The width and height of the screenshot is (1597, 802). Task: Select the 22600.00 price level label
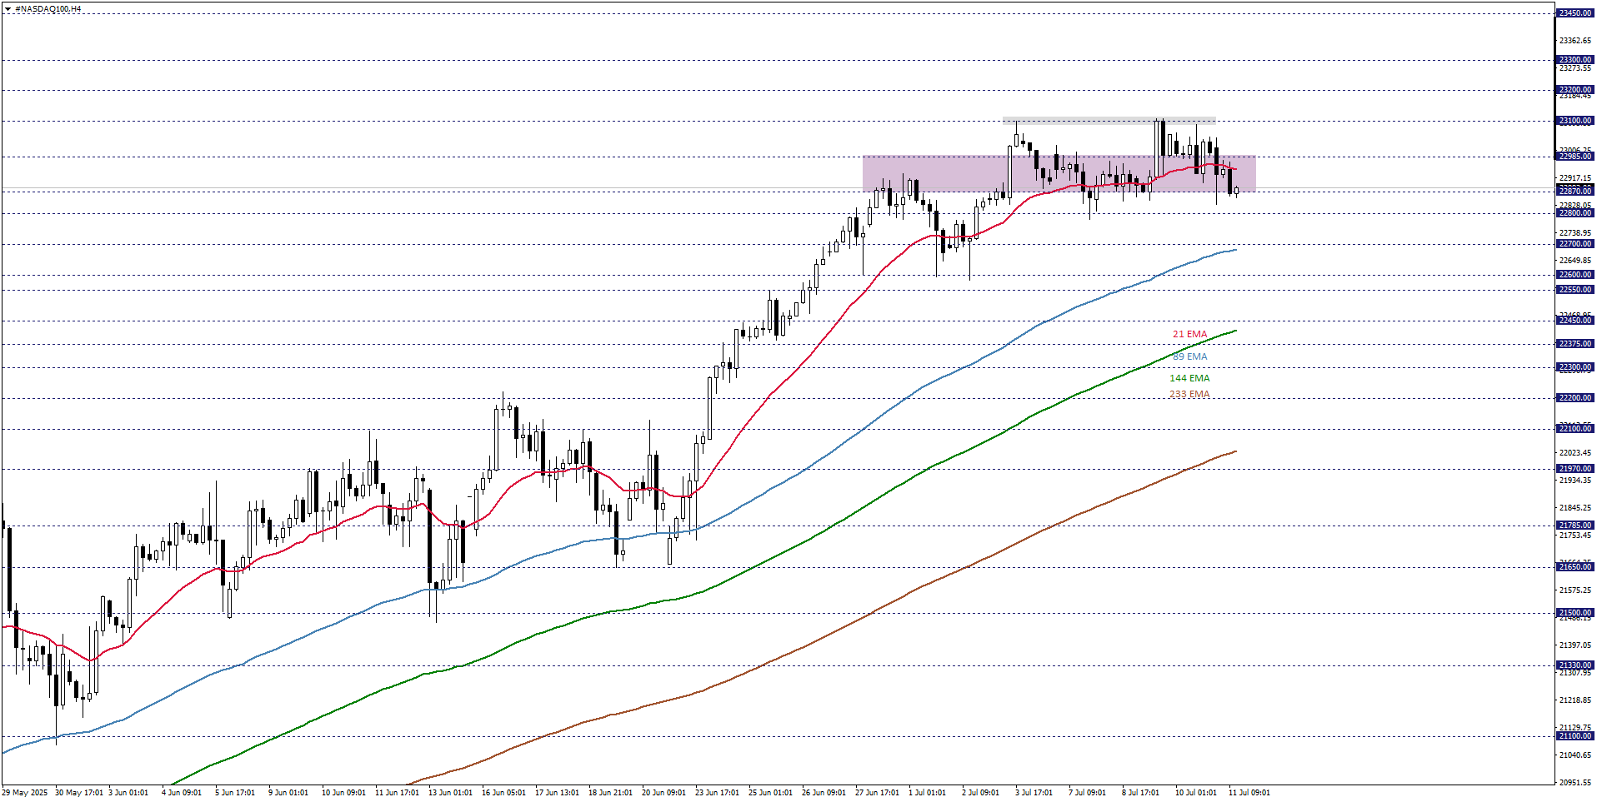[1575, 275]
